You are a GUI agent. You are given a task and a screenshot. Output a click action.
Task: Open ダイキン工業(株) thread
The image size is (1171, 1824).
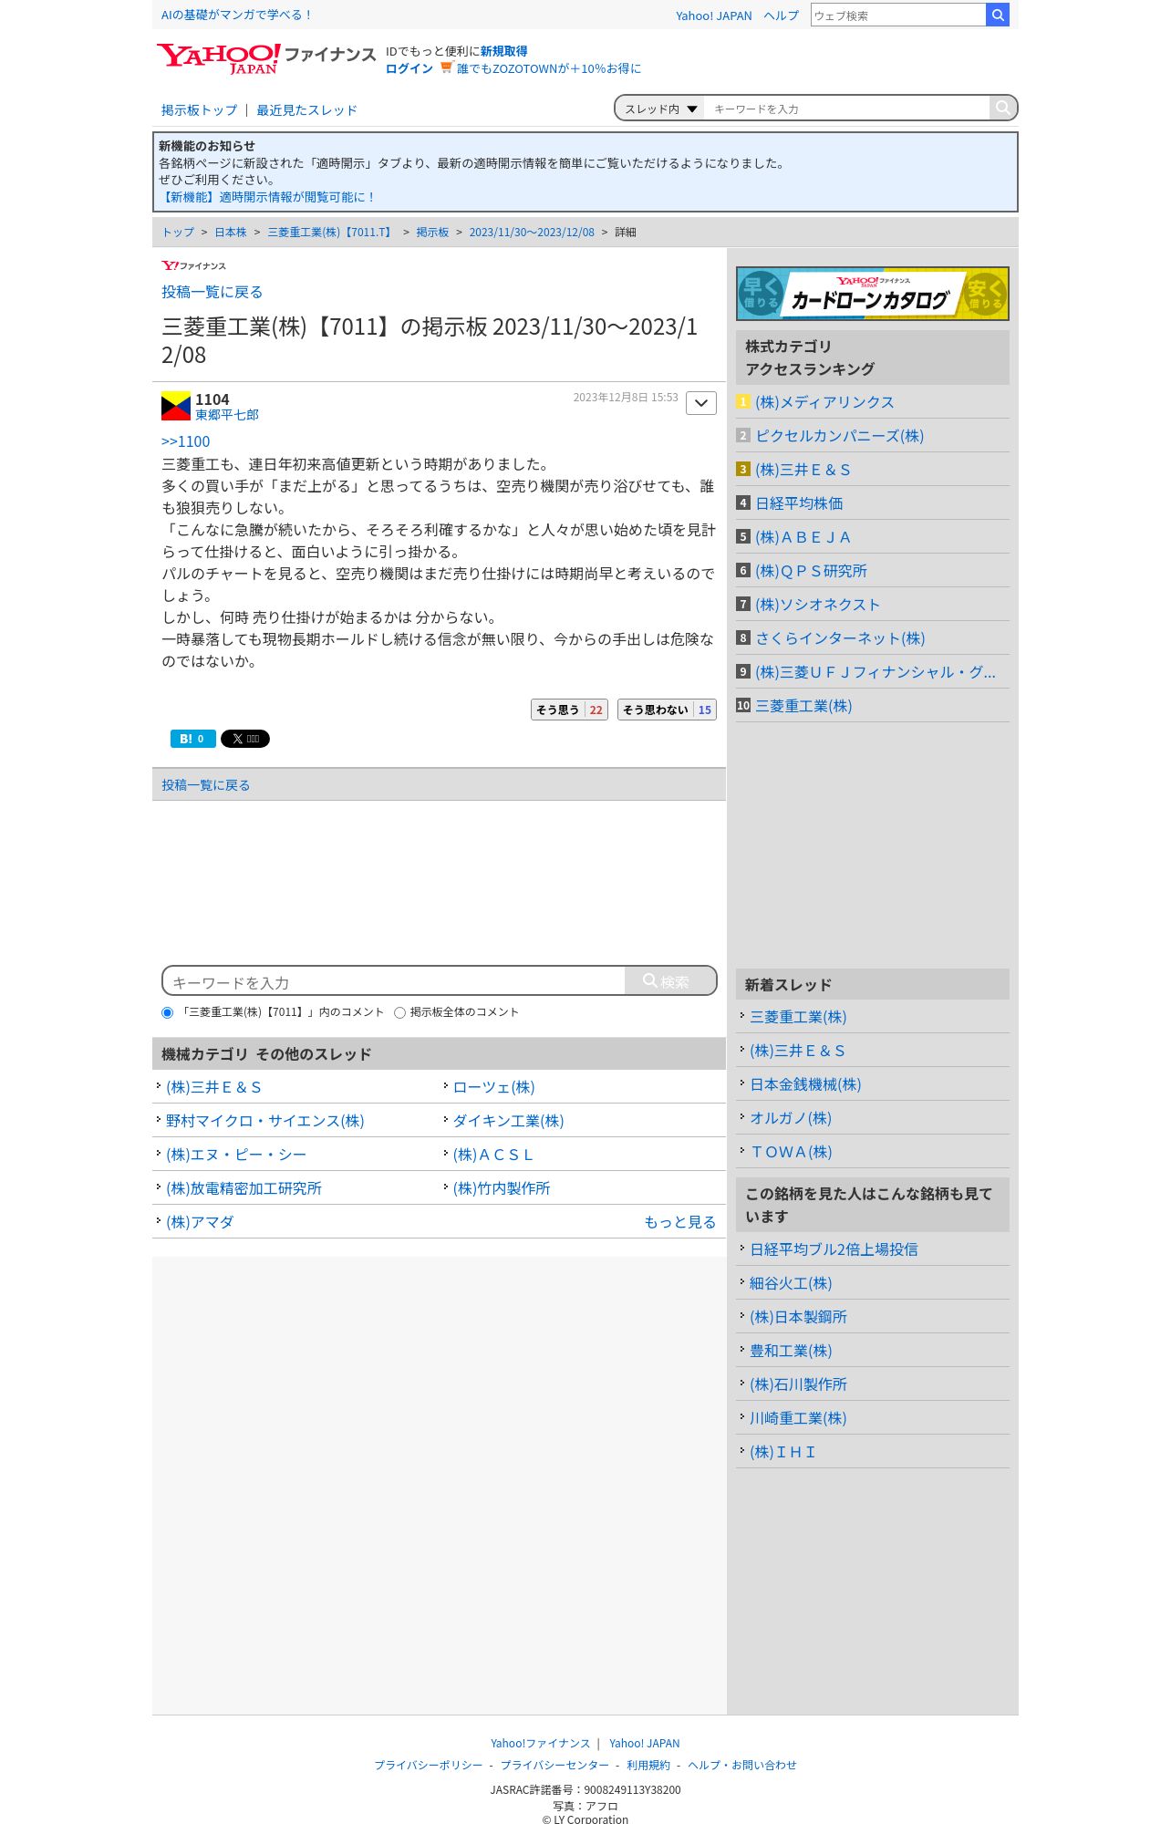(508, 1121)
